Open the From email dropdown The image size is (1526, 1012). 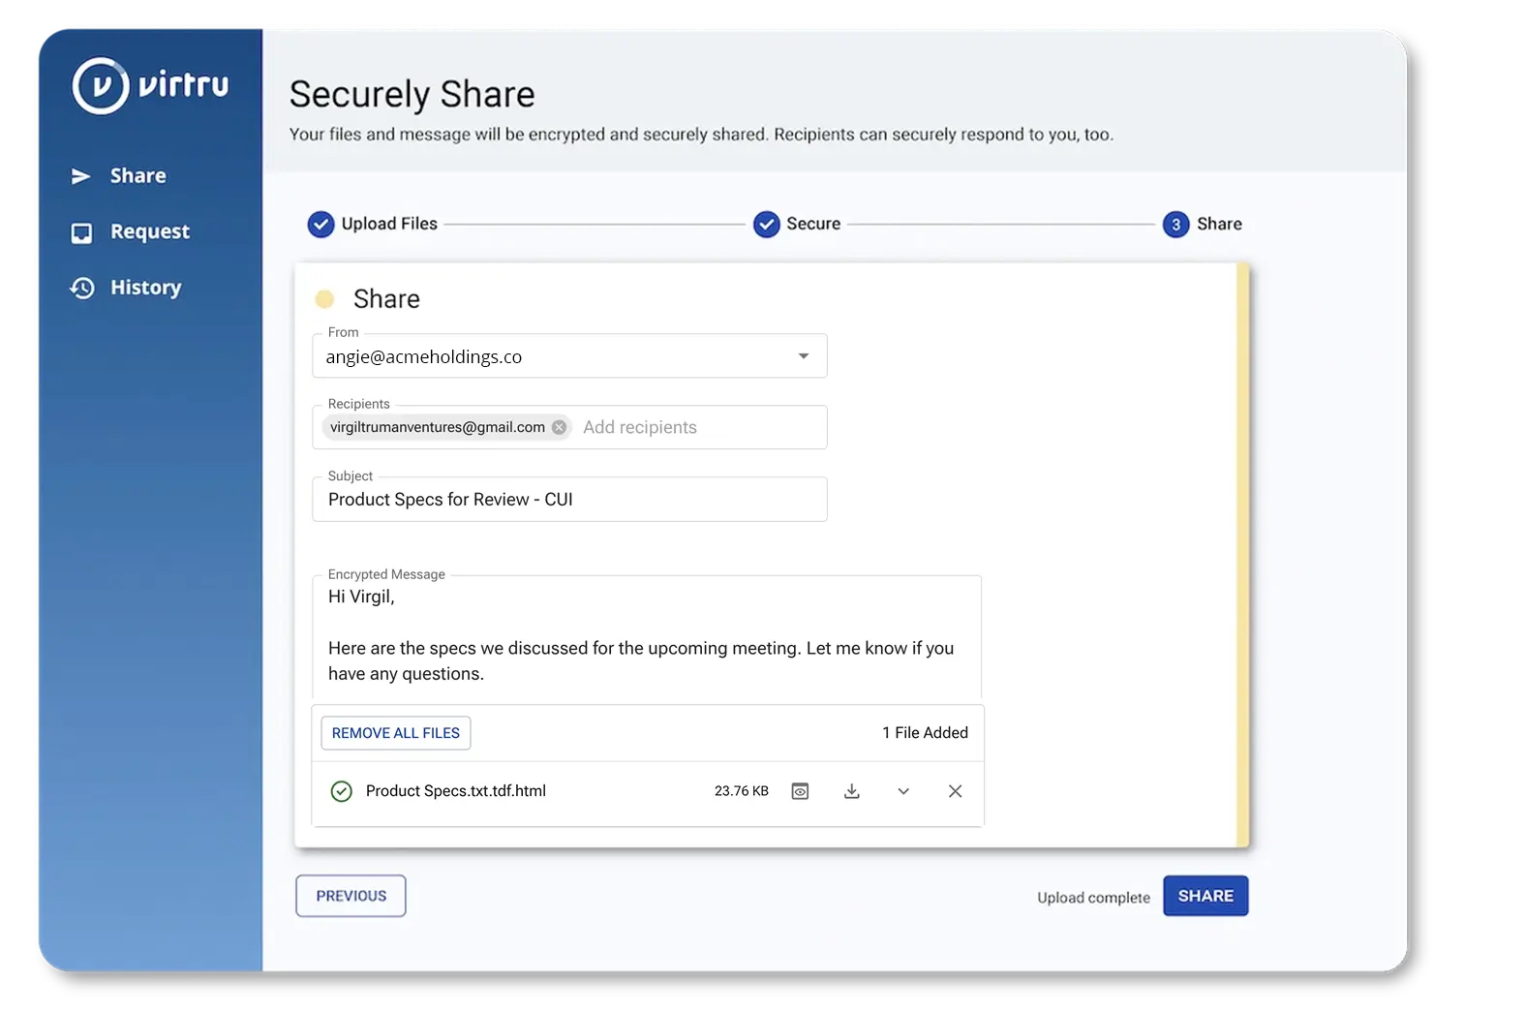(x=803, y=356)
